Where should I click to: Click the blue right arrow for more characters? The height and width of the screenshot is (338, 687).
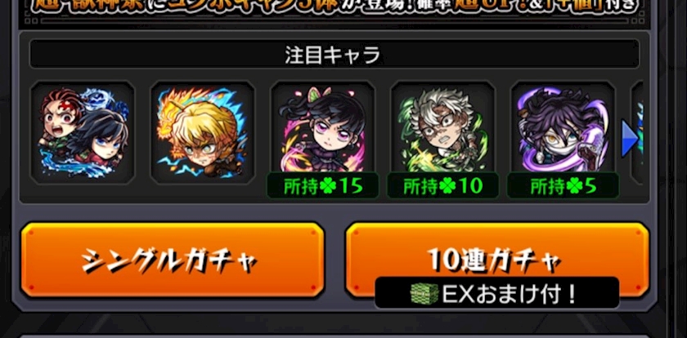tap(630, 139)
